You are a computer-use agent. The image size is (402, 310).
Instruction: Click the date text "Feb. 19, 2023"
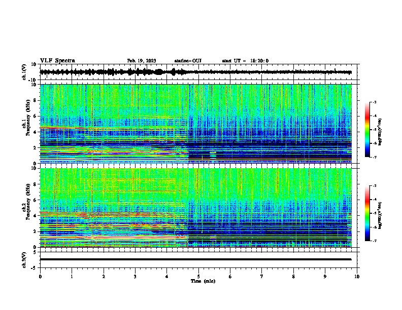coord(142,61)
